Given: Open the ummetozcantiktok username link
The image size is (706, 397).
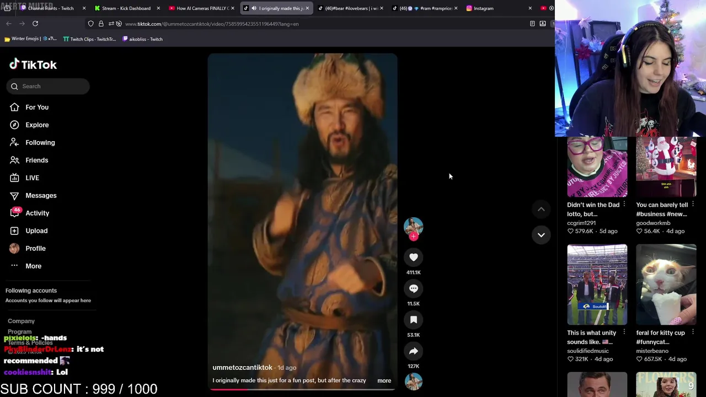Looking at the screenshot, I should (243, 367).
